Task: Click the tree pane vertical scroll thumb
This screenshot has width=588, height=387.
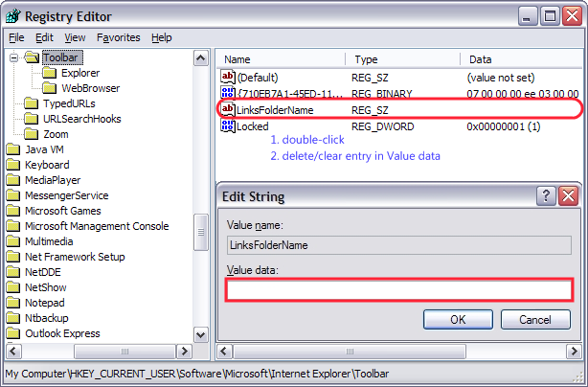Action: 200,232
